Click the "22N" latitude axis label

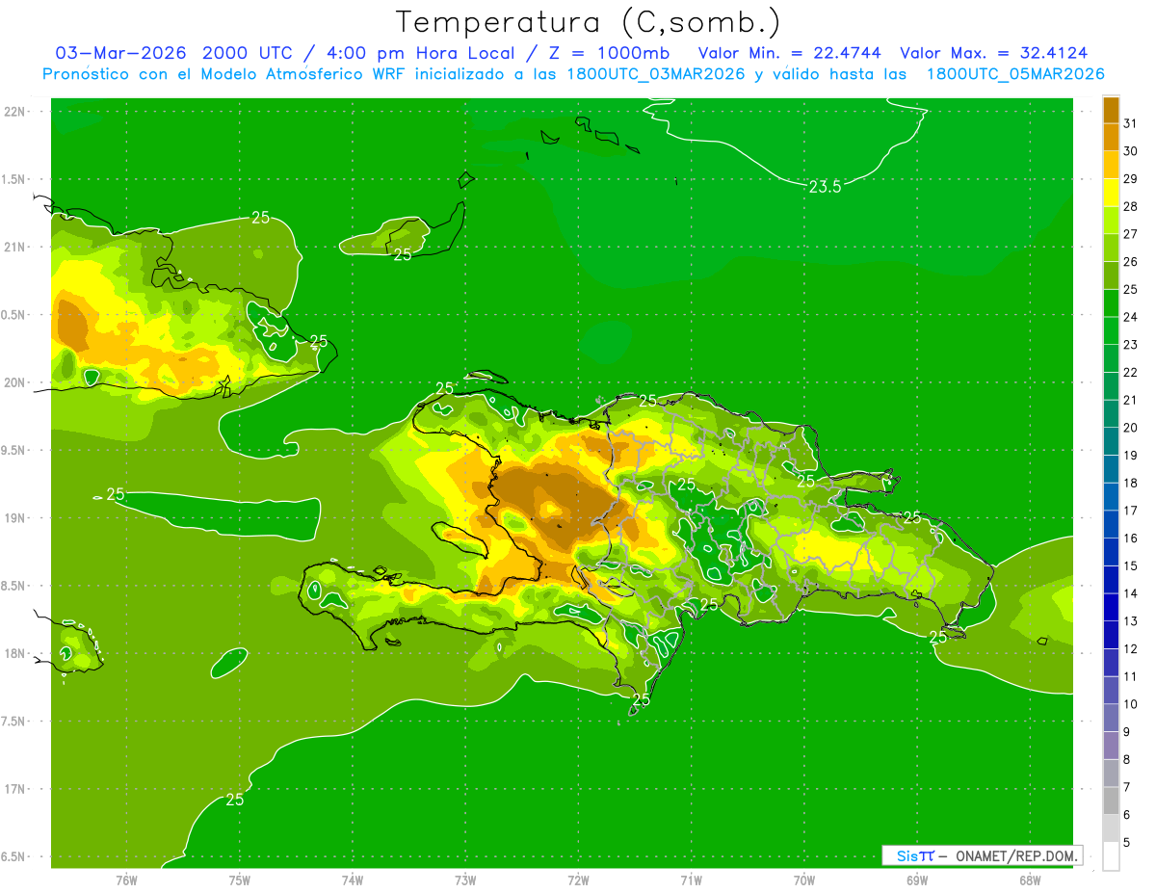[13, 112]
